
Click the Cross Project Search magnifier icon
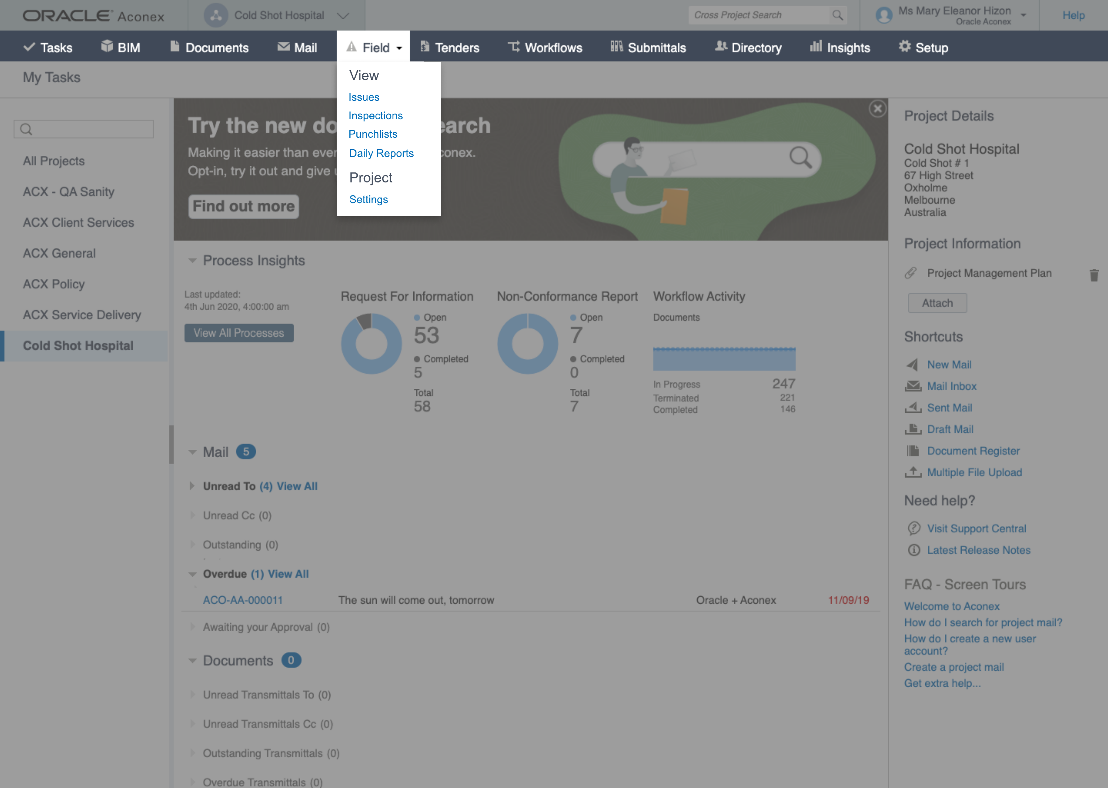pos(838,15)
